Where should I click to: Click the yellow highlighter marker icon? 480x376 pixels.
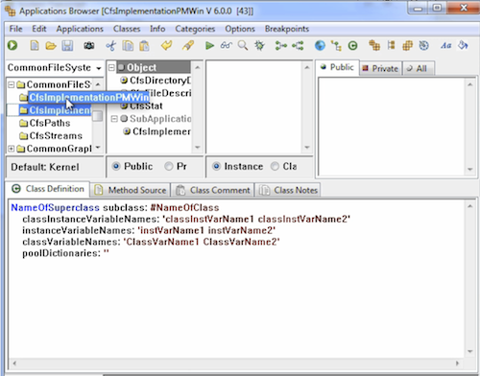(188, 45)
